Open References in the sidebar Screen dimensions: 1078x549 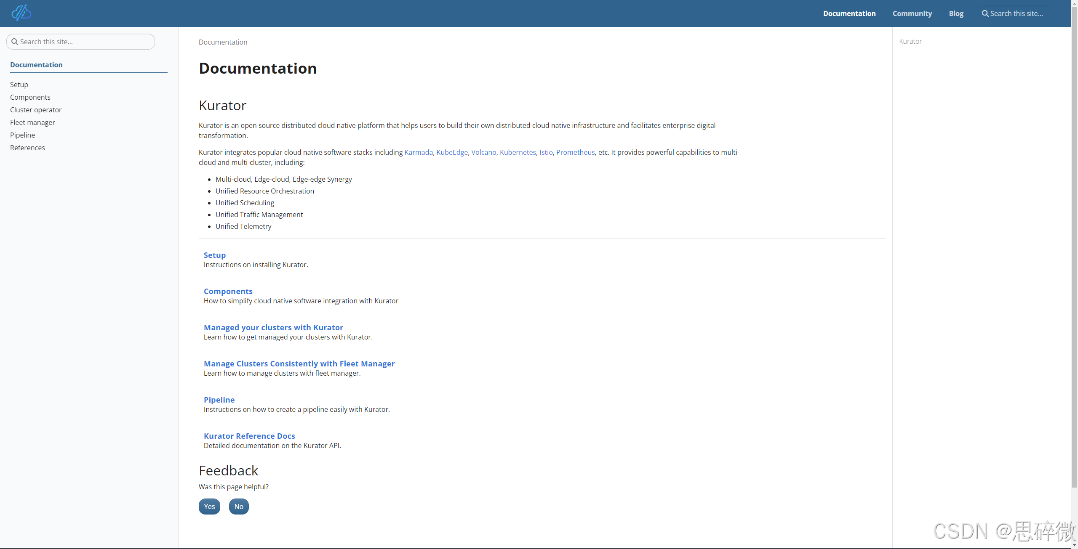point(27,148)
